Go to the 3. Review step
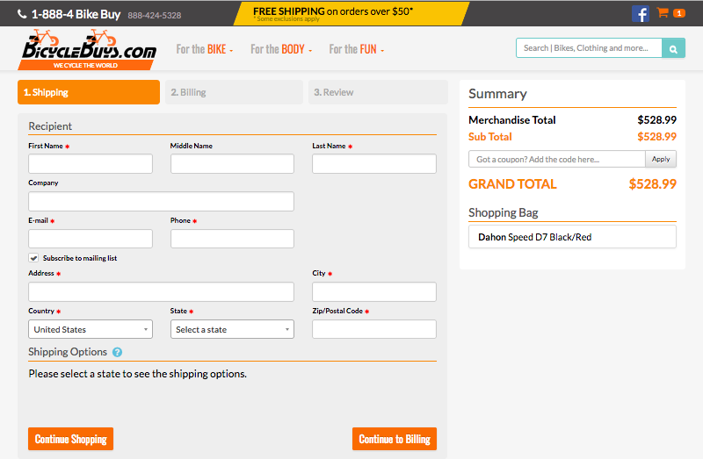Image resolution: width=703 pixels, height=459 pixels. (x=376, y=92)
